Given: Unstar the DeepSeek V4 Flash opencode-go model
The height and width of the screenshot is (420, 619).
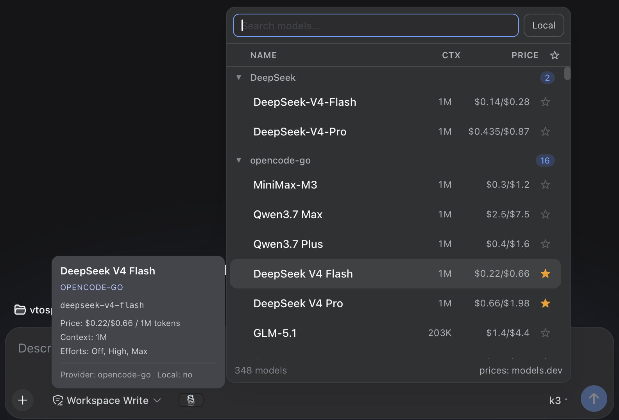Looking at the screenshot, I should pos(545,274).
